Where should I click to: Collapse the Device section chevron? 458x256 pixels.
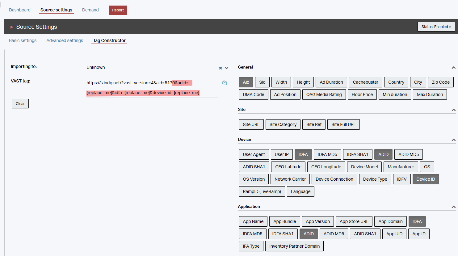[453, 140]
